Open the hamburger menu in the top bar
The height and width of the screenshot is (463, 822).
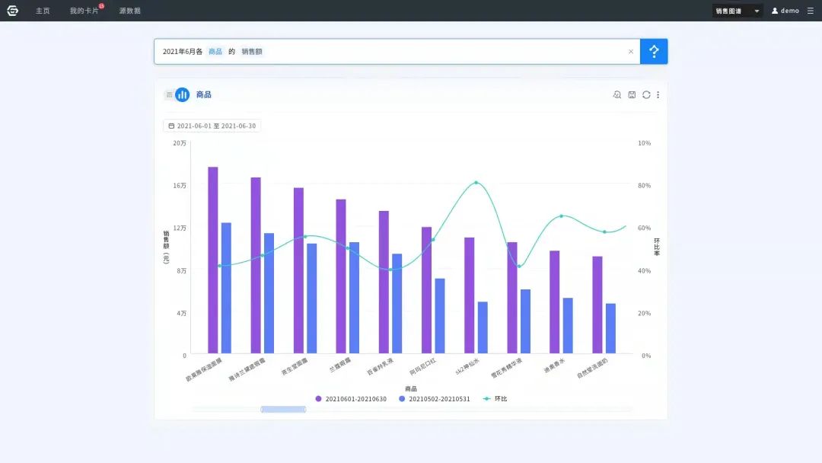tap(810, 11)
